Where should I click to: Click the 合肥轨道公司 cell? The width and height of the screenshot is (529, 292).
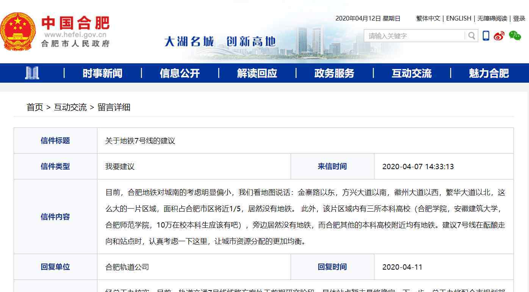(x=194, y=267)
